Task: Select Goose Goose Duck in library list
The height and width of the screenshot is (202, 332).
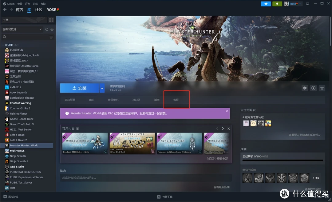Action: [22, 119]
